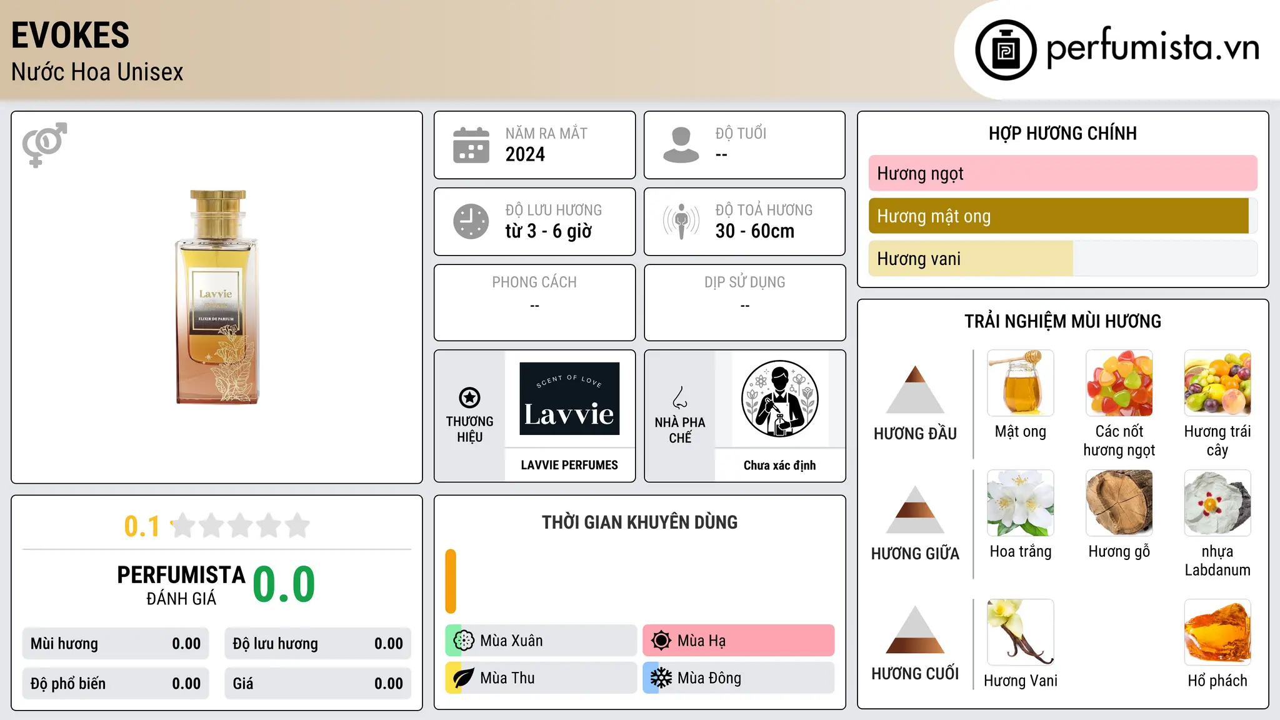Select the Mùa Thu season bar
Image resolution: width=1280 pixels, height=720 pixels.
tap(541, 678)
